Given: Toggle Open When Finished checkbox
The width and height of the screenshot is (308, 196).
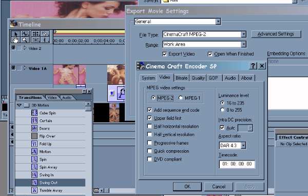Looking at the screenshot, I should pyautogui.click(x=210, y=54).
